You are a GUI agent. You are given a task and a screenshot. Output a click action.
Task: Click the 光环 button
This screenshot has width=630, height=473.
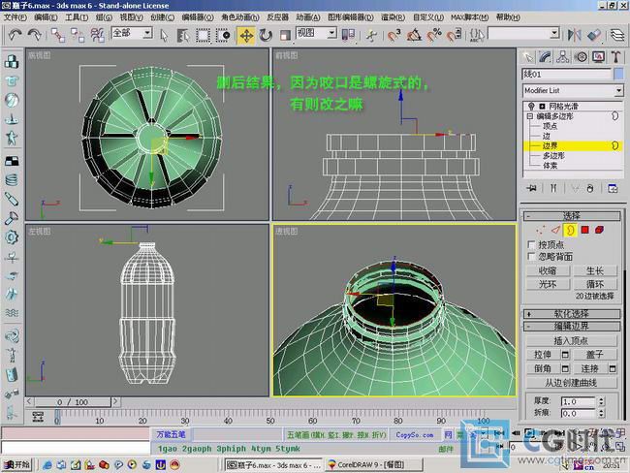[x=548, y=284]
